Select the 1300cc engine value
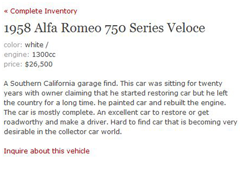Screen dimensions: 240x192 (x=44, y=55)
